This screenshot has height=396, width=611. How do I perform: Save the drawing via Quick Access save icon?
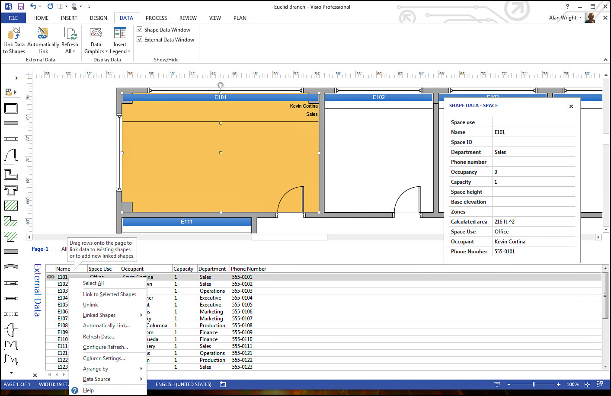[20, 6]
